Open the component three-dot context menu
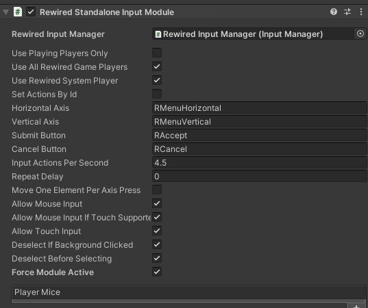368x308 pixels. coord(361,12)
